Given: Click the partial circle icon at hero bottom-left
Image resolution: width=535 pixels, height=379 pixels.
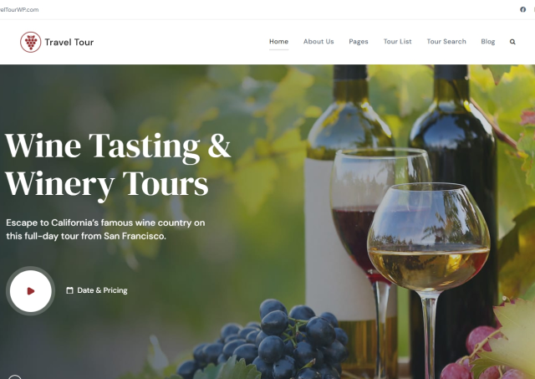Looking at the screenshot, I should pyautogui.click(x=15, y=376).
